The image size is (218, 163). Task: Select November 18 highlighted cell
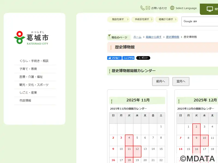tap(129, 160)
